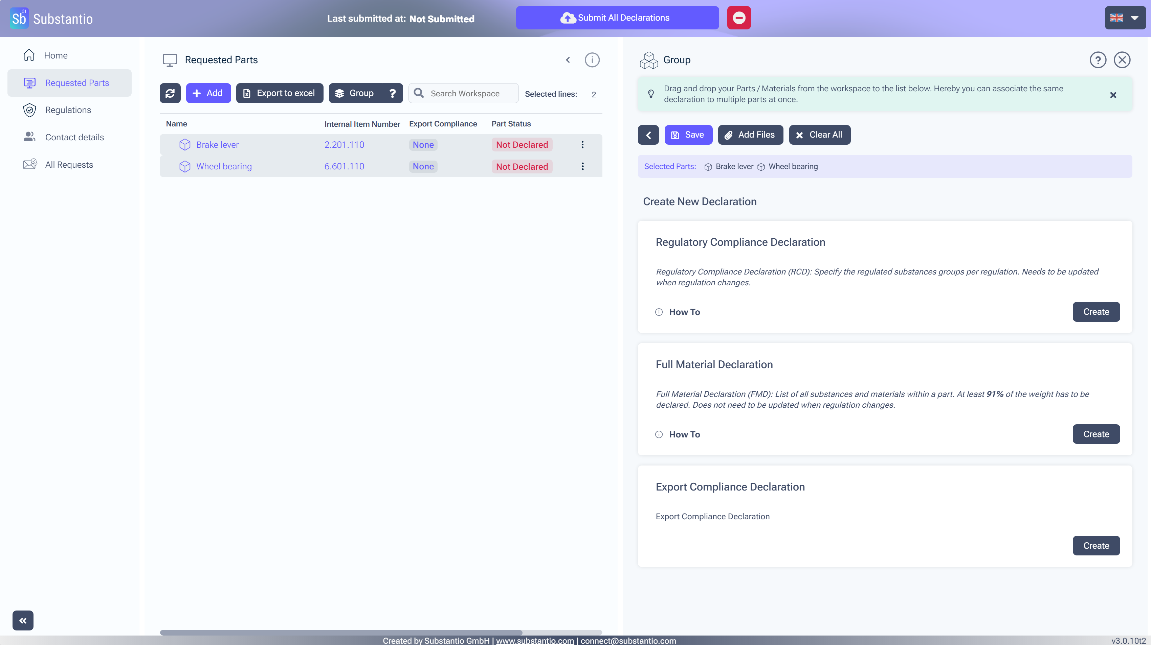Collapse the left sidebar with double chevron

click(23, 620)
